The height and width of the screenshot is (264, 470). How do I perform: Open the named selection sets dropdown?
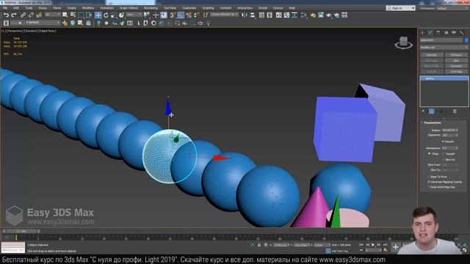pyautogui.click(x=224, y=15)
